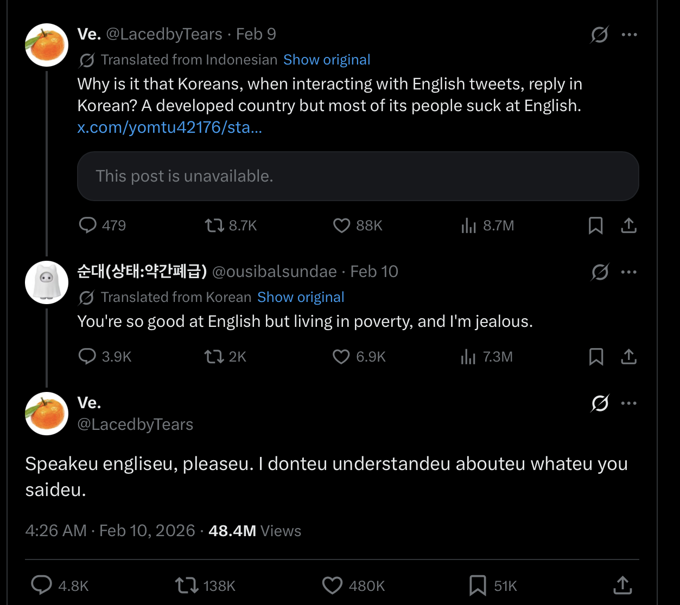
Task: Like the main post with 480K likes
Action: (332, 585)
